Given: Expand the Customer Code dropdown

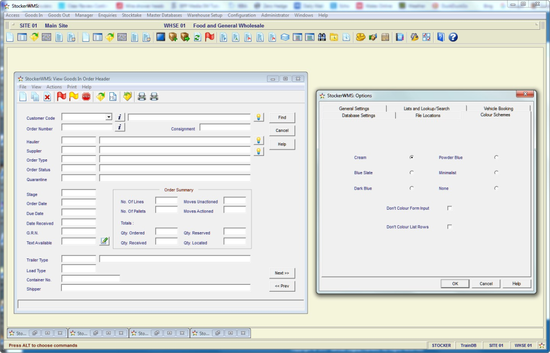Looking at the screenshot, I should tap(109, 117).
